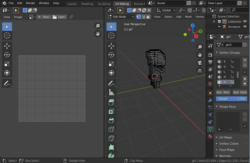
Task: Open World properties tab
Action: click(x=210, y=84)
